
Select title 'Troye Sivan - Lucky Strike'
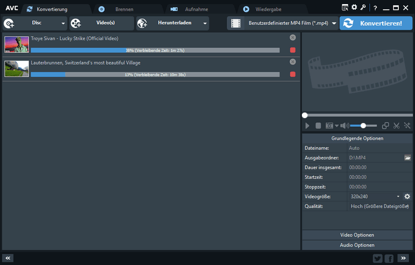75,38
